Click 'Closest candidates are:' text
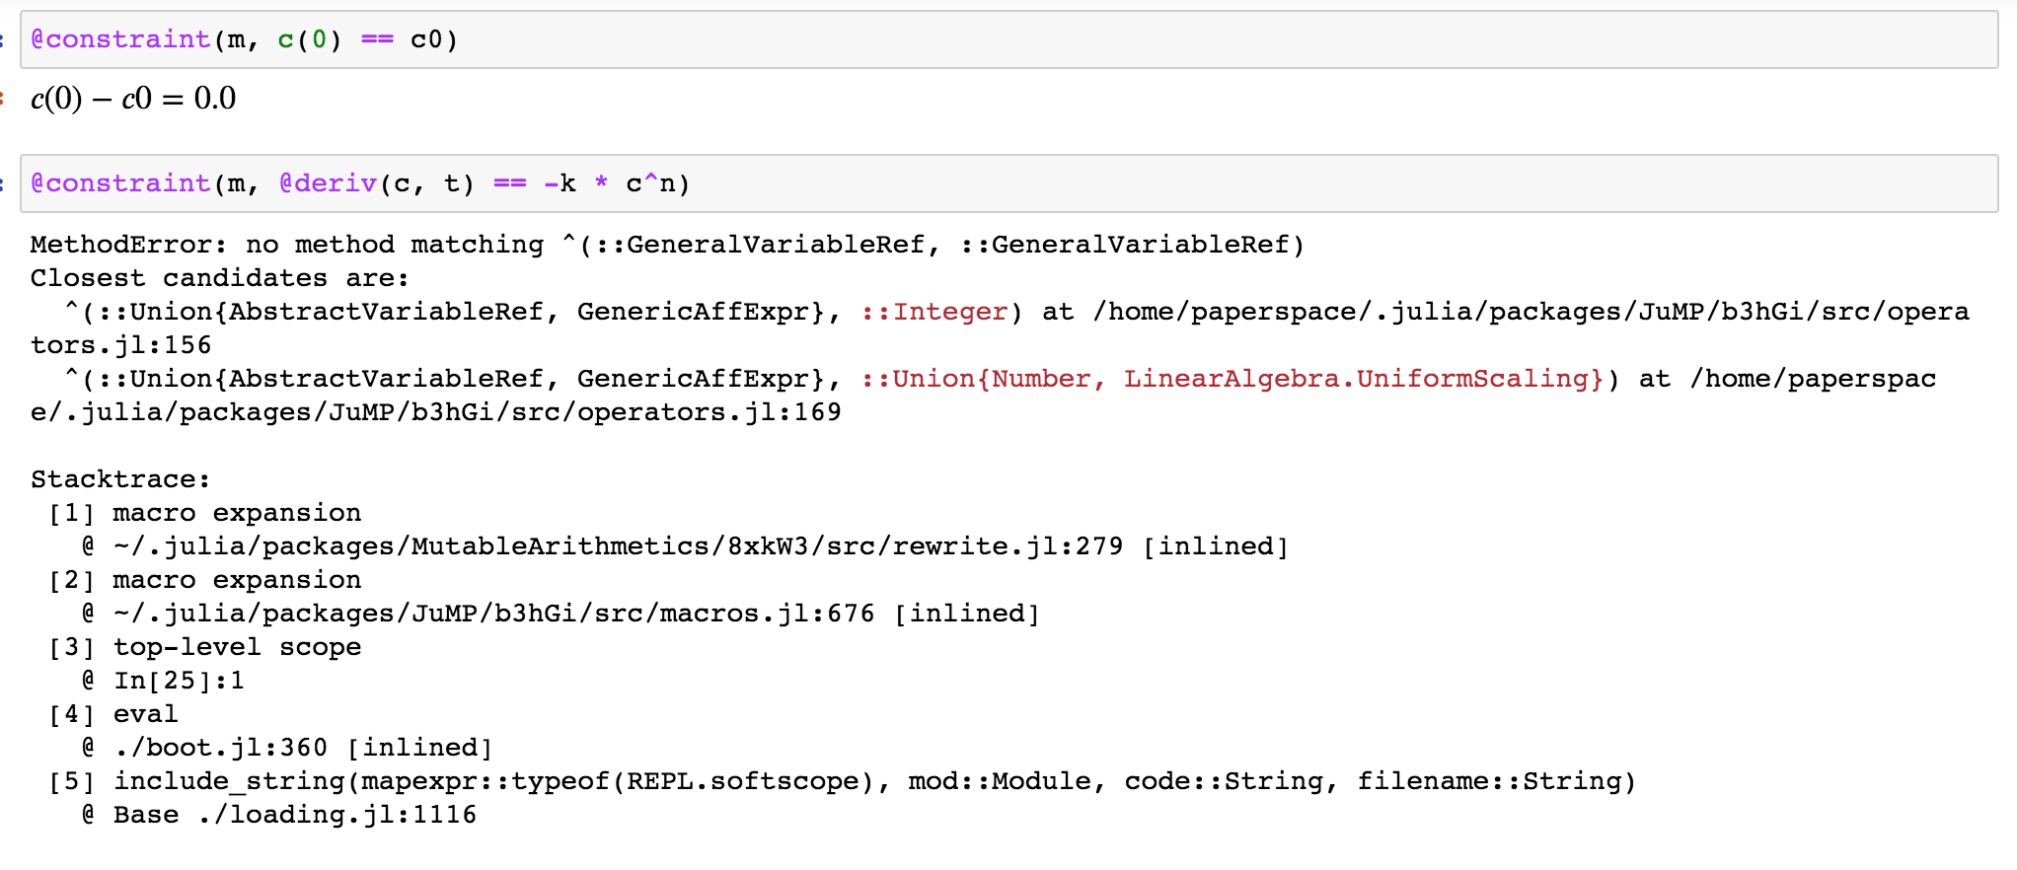The height and width of the screenshot is (870, 2017). tap(219, 278)
